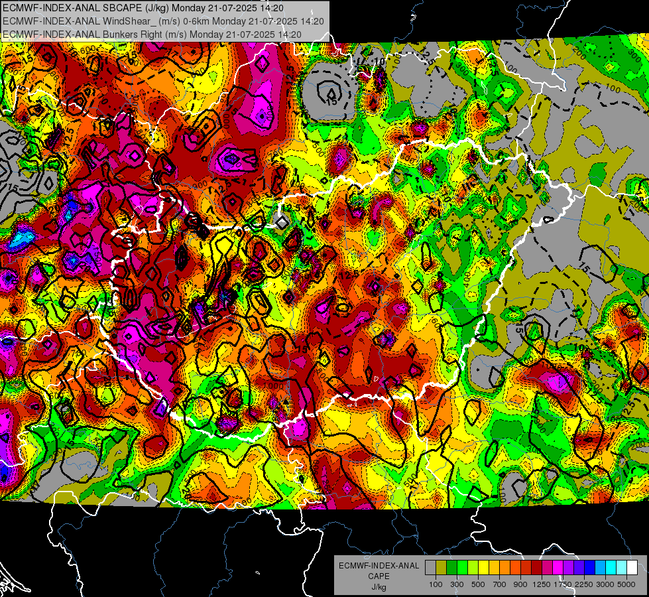Click the 1250 legend value
Screen dimensions: 649x597
[x=542, y=584]
